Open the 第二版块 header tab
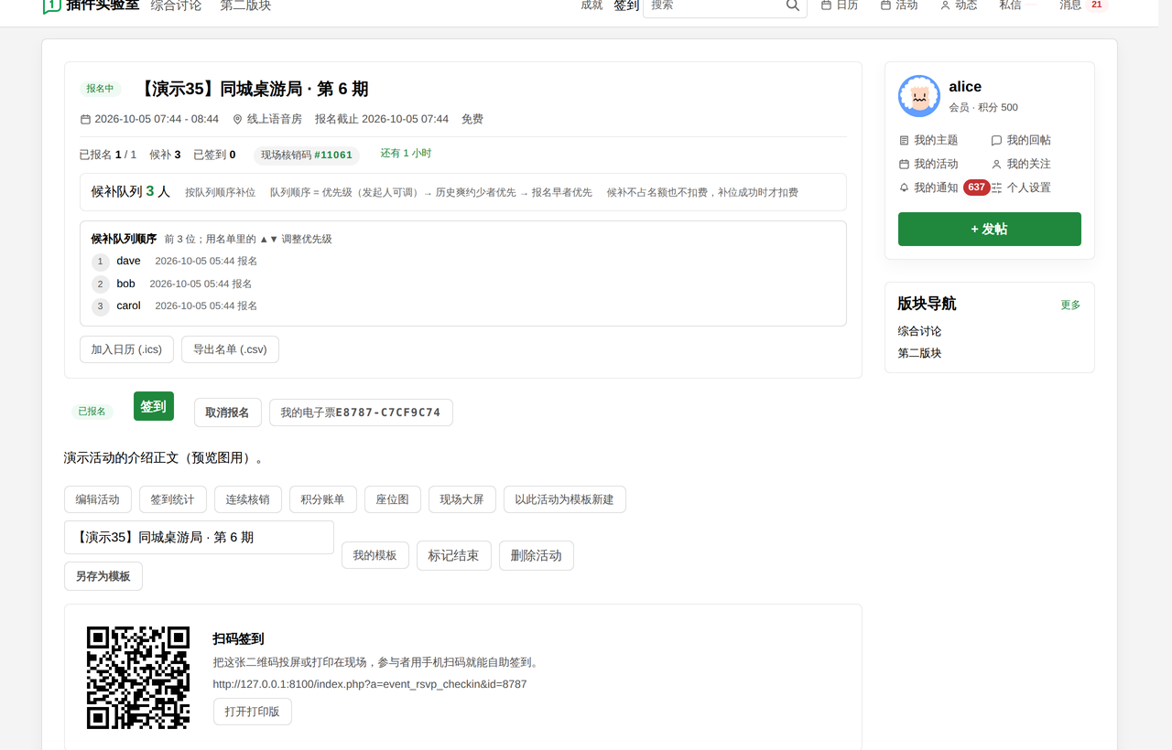 pos(245,5)
